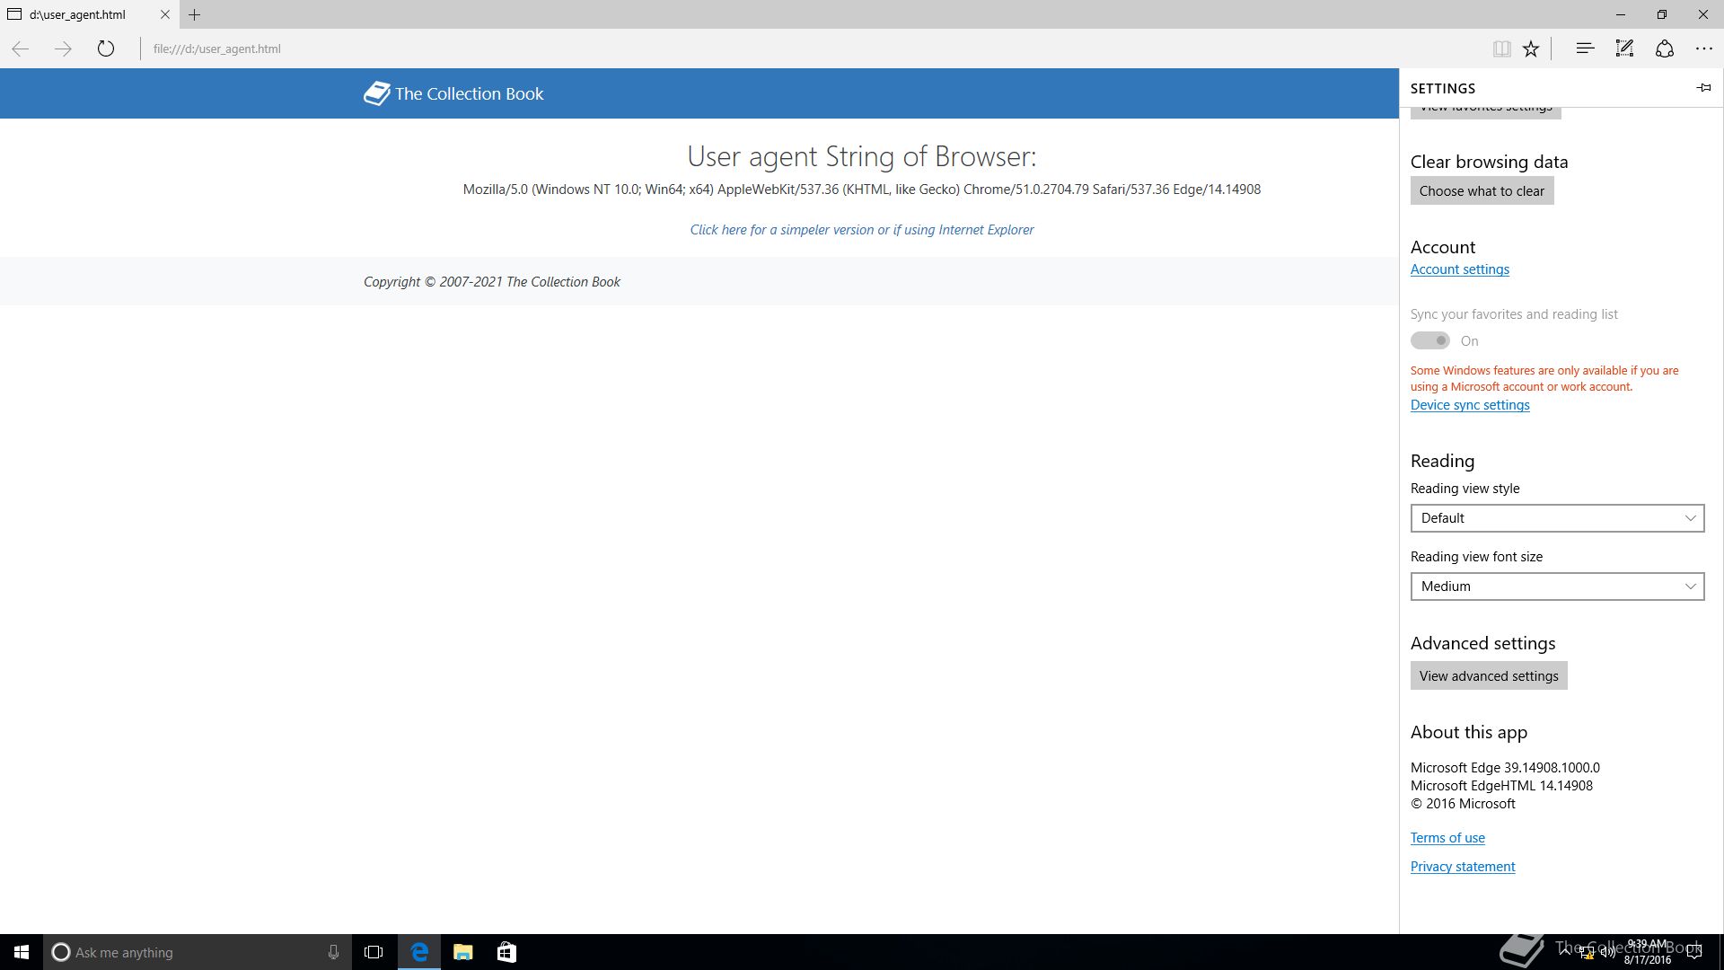The height and width of the screenshot is (970, 1724).
Task: Open Privacy statement link
Action: pyautogui.click(x=1463, y=867)
